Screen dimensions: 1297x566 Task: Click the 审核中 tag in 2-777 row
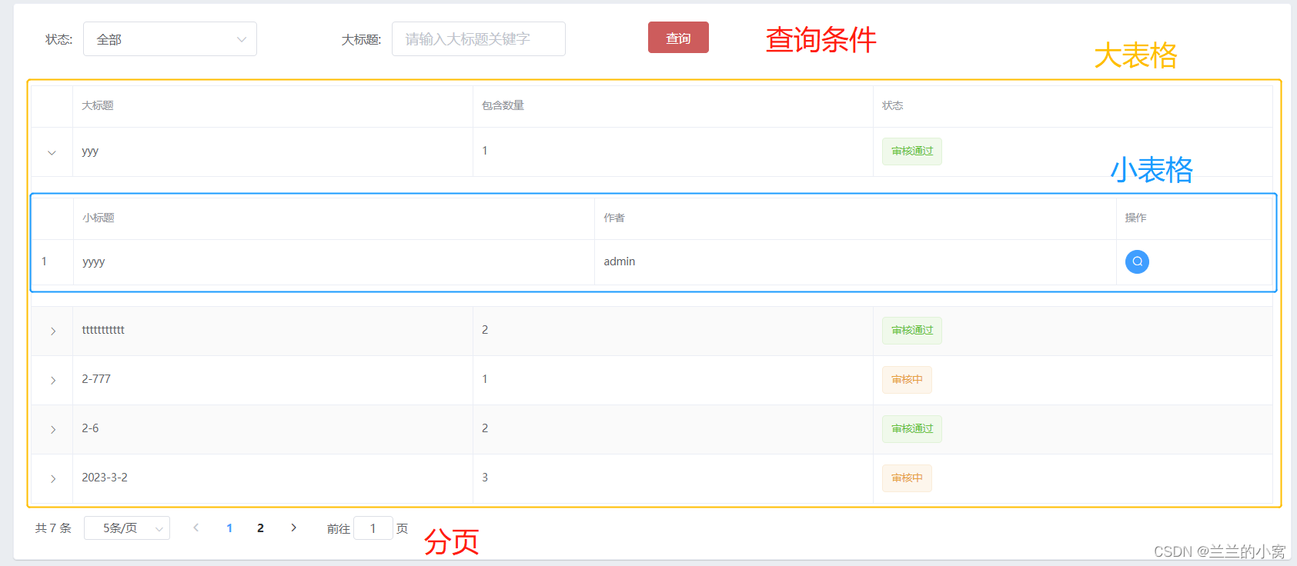tap(907, 380)
